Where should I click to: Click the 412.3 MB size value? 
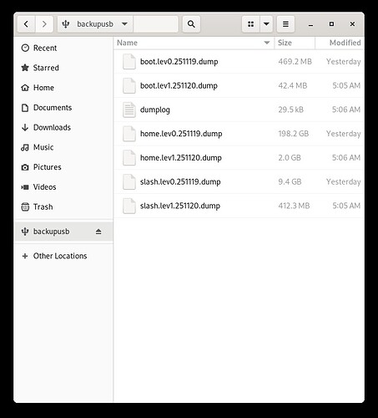(294, 206)
